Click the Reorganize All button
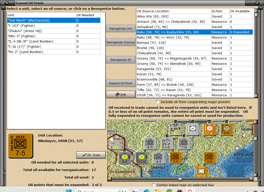264x192 pixels. 121,59
